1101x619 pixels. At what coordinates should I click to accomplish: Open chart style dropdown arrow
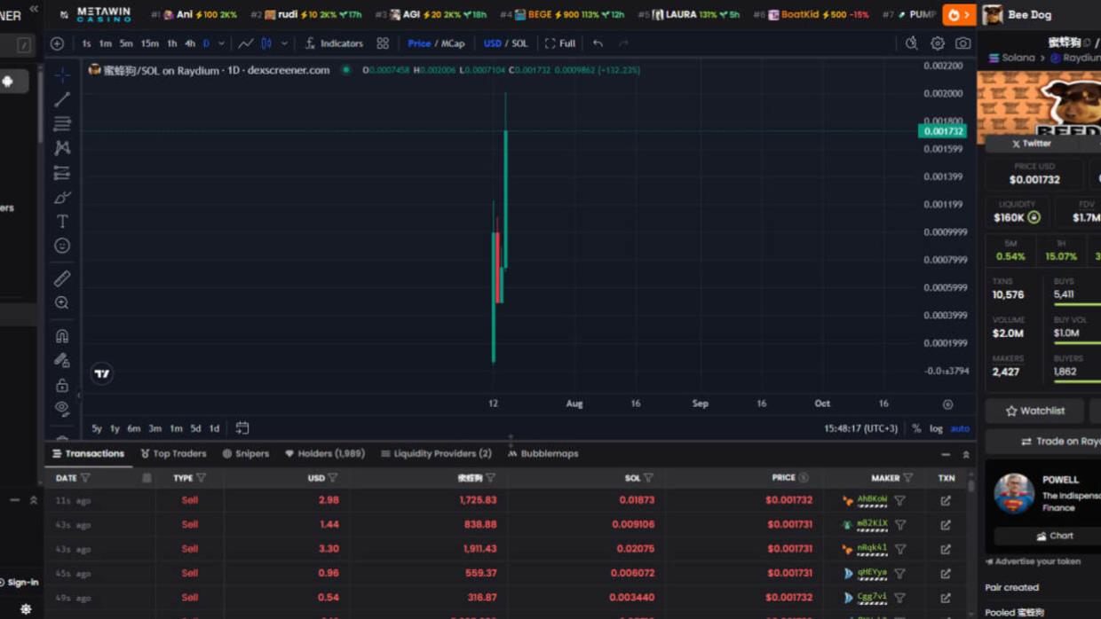pyautogui.click(x=284, y=43)
